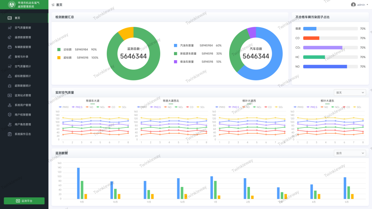Click the car icon for 车辆数据管理
Viewport: 372px width, 209px height.
click(x=10, y=47)
